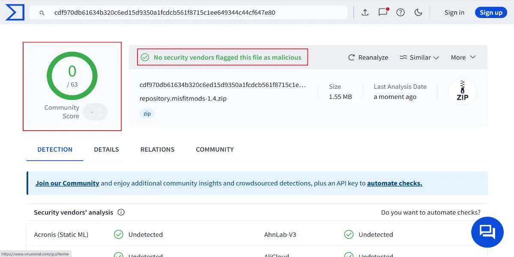Focus the hash search field
This screenshot has height=257, width=514.
[188, 12]
